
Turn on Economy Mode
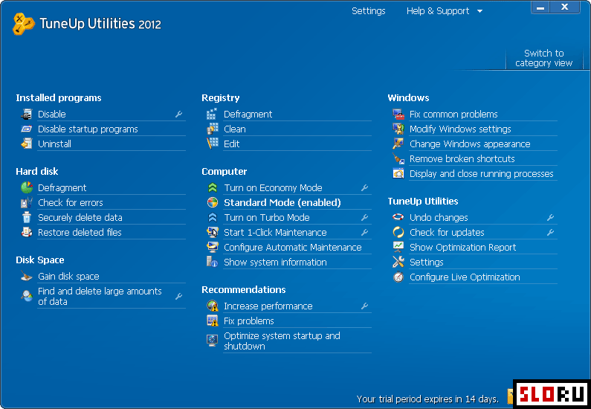pyautogui.click(x=273, y=187)
